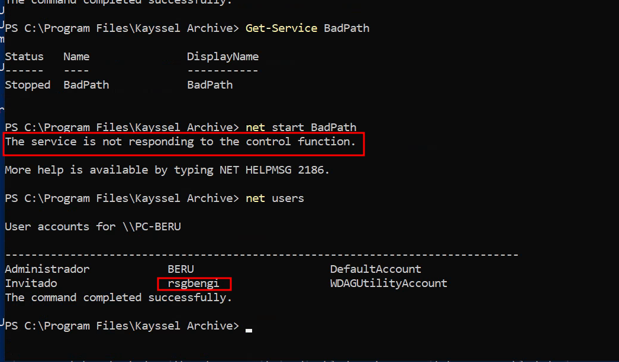Screen dimensions: 619x362
Task: Select the BERU account name
Action: (180, 269)
